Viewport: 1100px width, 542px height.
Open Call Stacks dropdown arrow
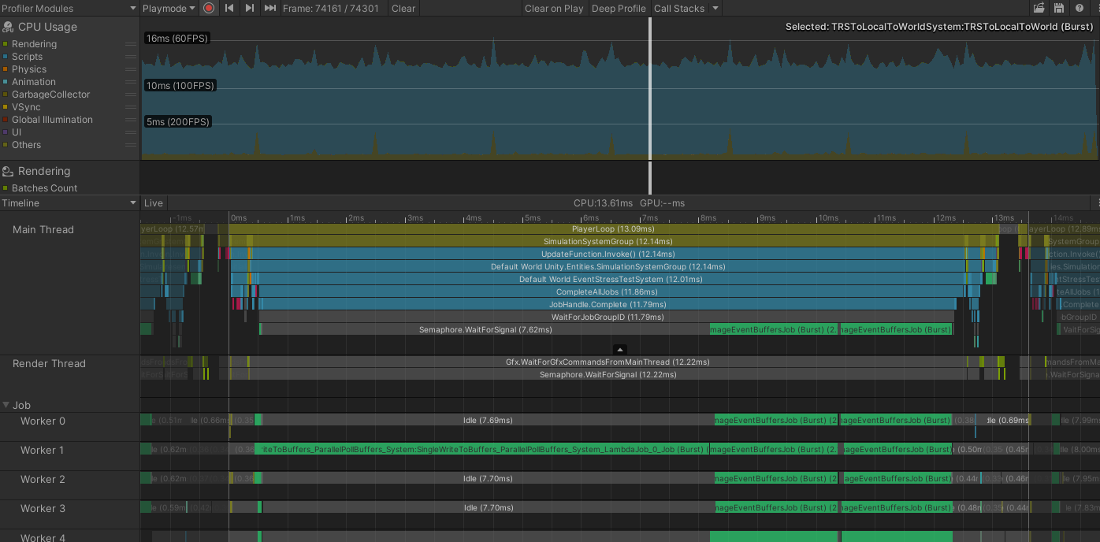pyautogui.click(x=715, y=8)
